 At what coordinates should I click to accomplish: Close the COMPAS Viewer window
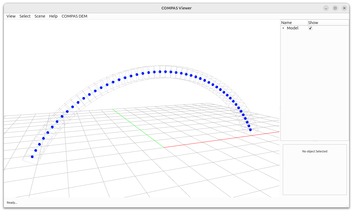[344, 8]
